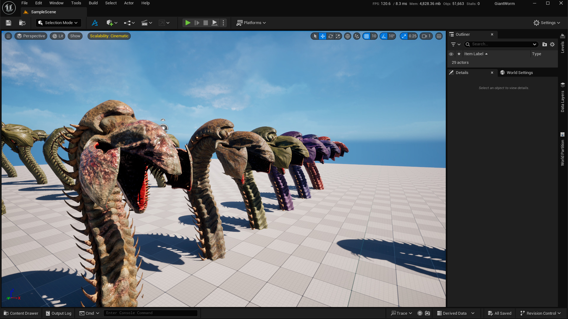Click the Stop simulation button
This screenshot has width=568, height=319.
coord(206,23)
